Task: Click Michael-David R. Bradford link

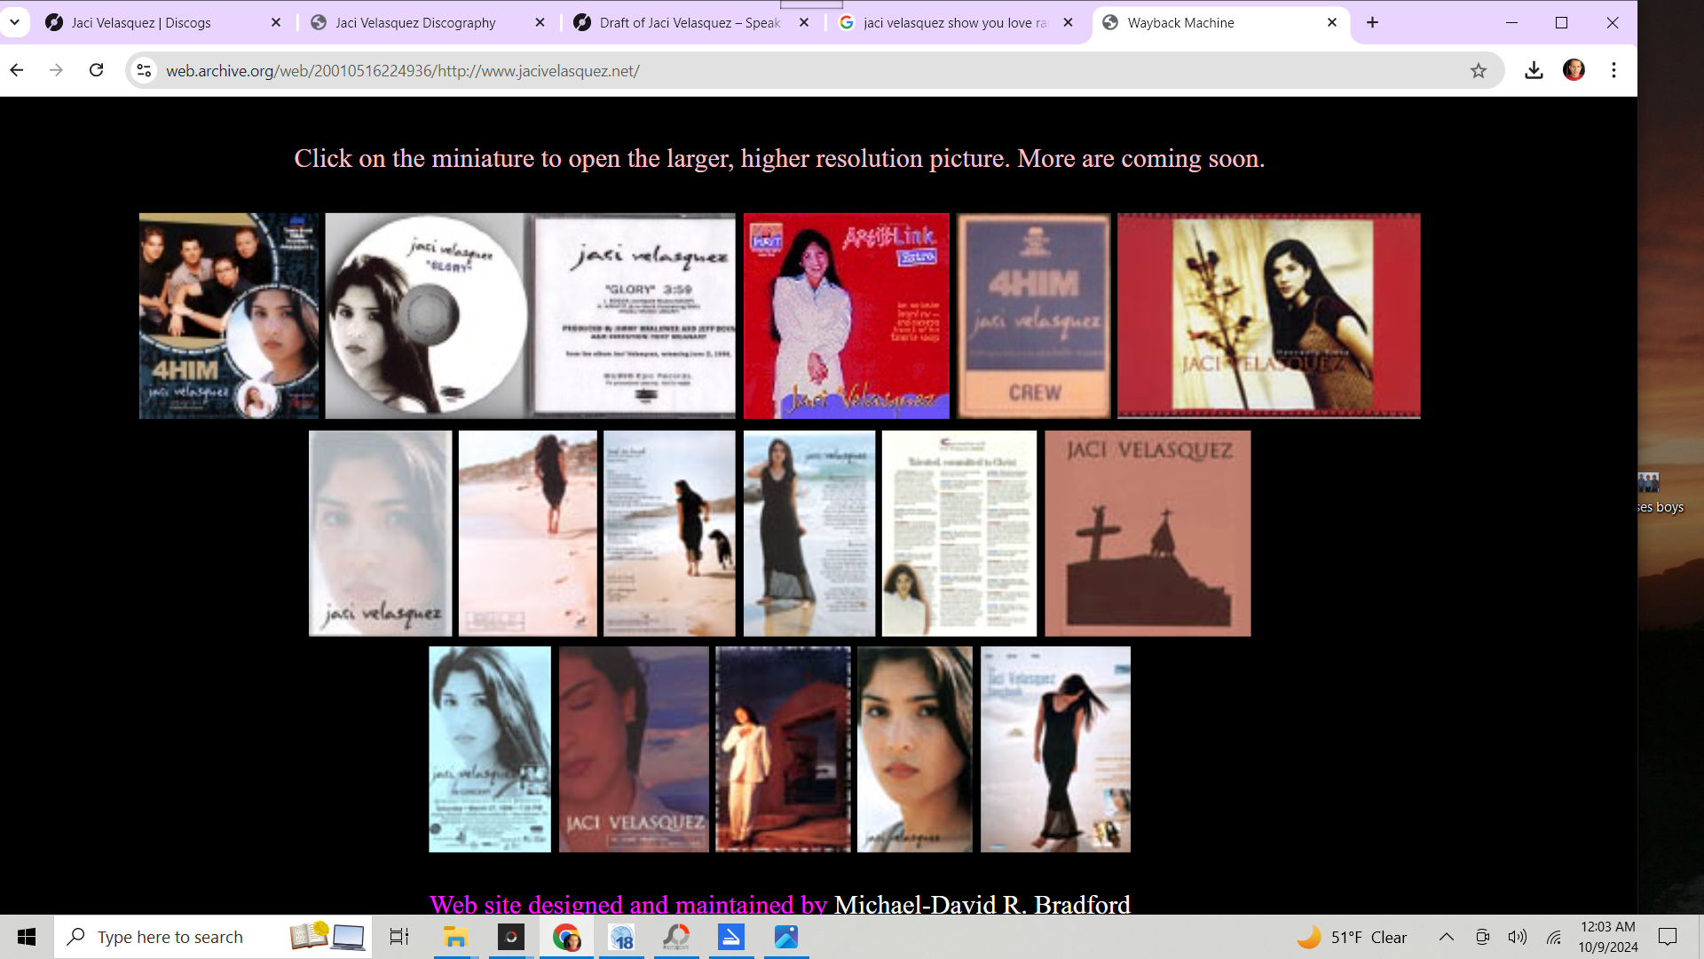Action: click(982, 904)
